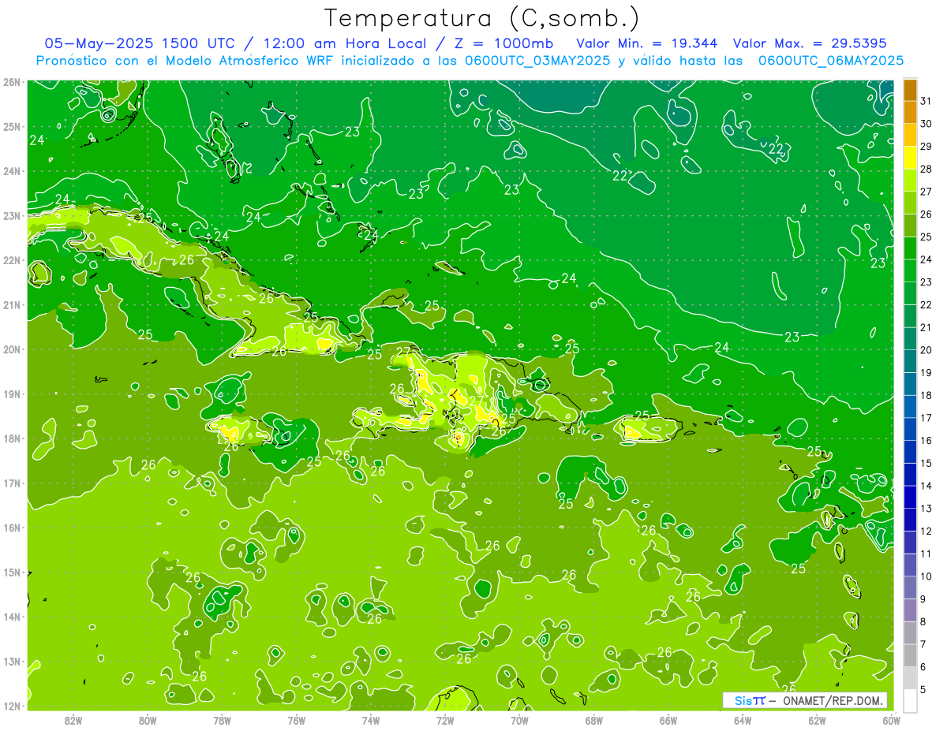Click the "16N" latitude axis label
Viewport: 947px width, 731px height.
(11, 528)
